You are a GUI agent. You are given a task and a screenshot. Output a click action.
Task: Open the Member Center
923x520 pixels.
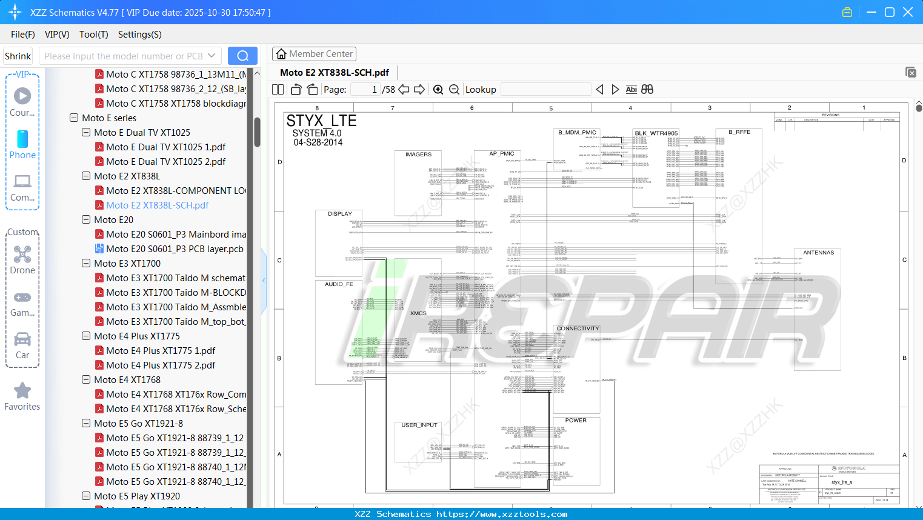[x=314, y=54]
